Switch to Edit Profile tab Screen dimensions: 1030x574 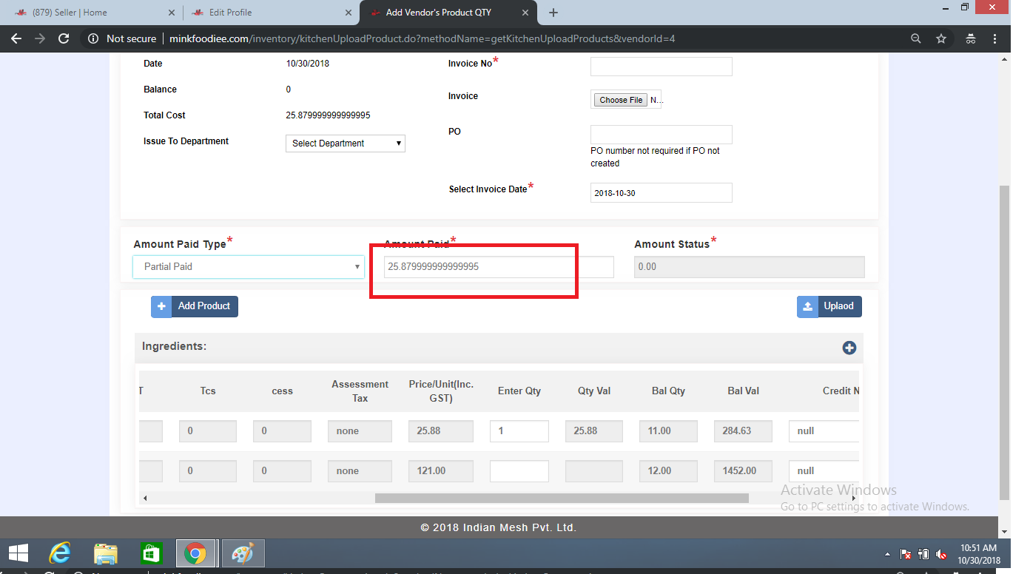(270, 13)
